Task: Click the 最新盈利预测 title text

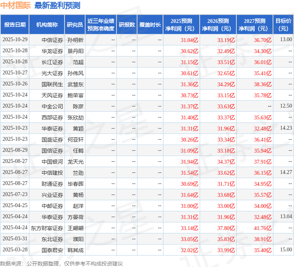Action: [57, 5]
